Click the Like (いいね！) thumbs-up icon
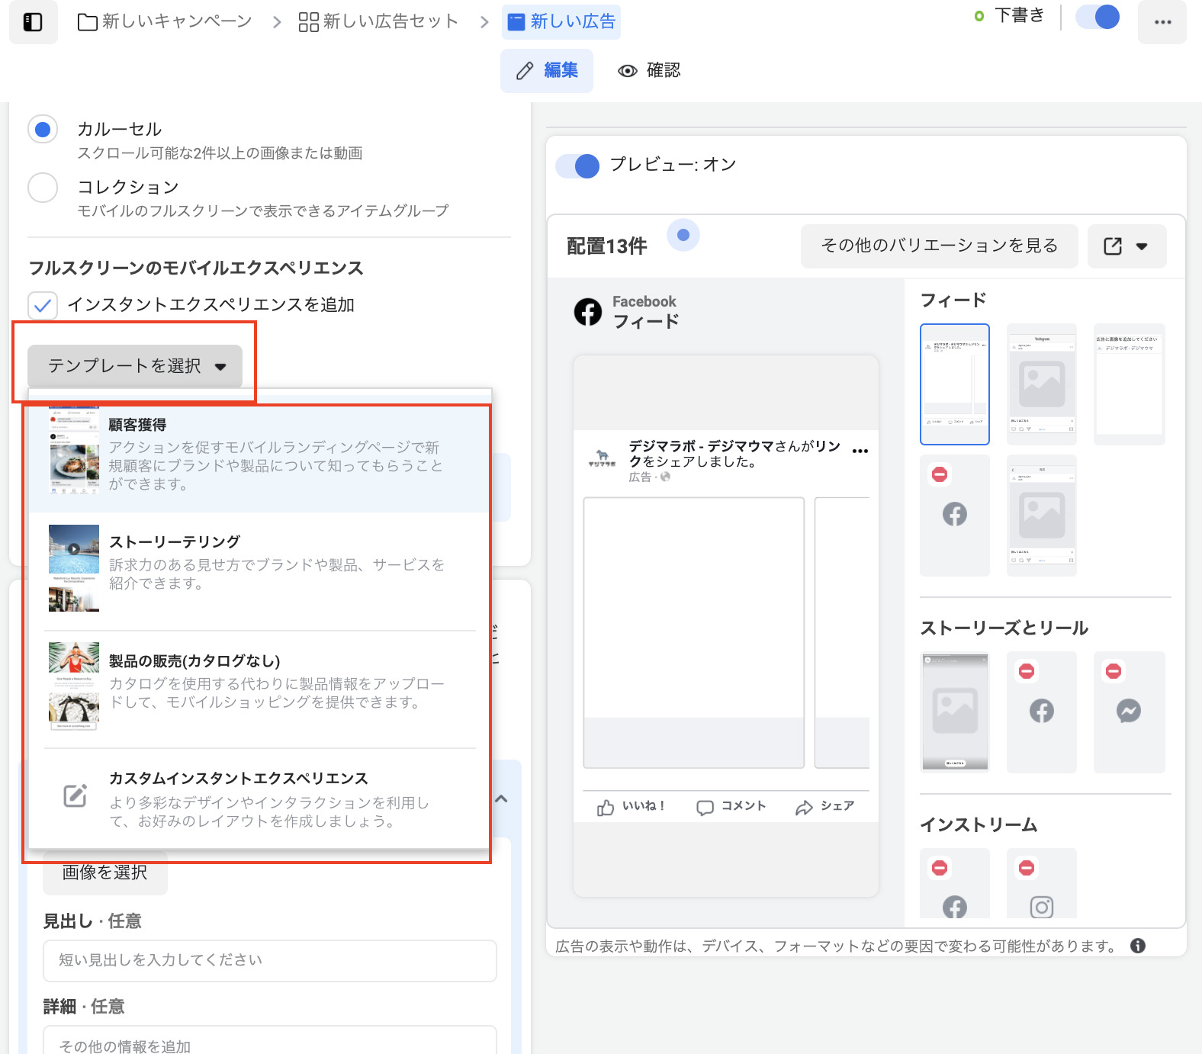 pos(606,808)
